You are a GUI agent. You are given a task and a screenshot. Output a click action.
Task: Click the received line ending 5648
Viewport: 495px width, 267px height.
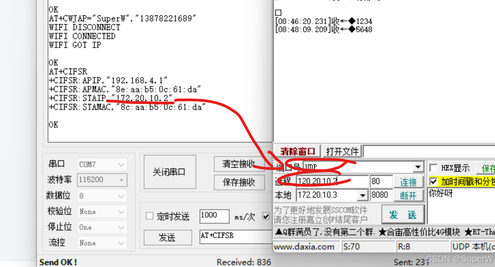324,30
